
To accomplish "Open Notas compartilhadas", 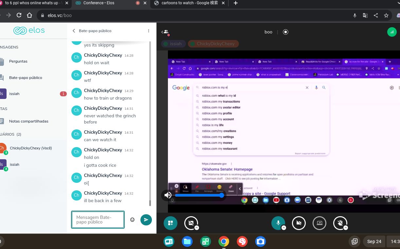I will [28, 121].
